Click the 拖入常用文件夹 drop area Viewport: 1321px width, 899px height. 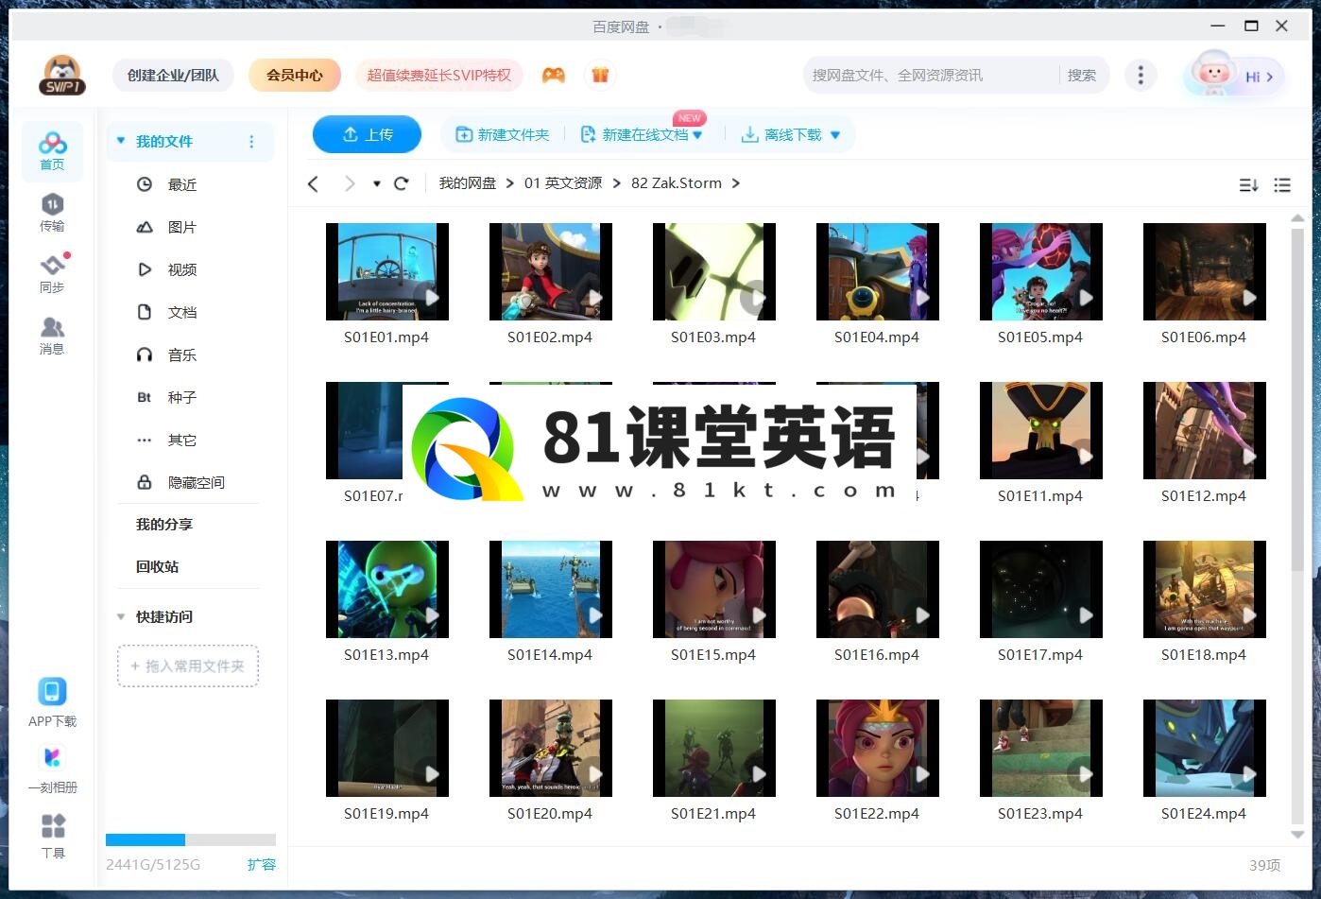tap(188, 666)
